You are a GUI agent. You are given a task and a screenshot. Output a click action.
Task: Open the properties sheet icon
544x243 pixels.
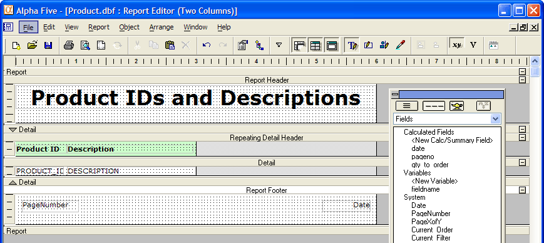pos(243,46)
